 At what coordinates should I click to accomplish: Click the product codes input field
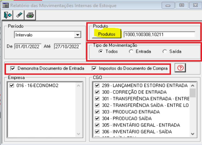pos(159,34)
